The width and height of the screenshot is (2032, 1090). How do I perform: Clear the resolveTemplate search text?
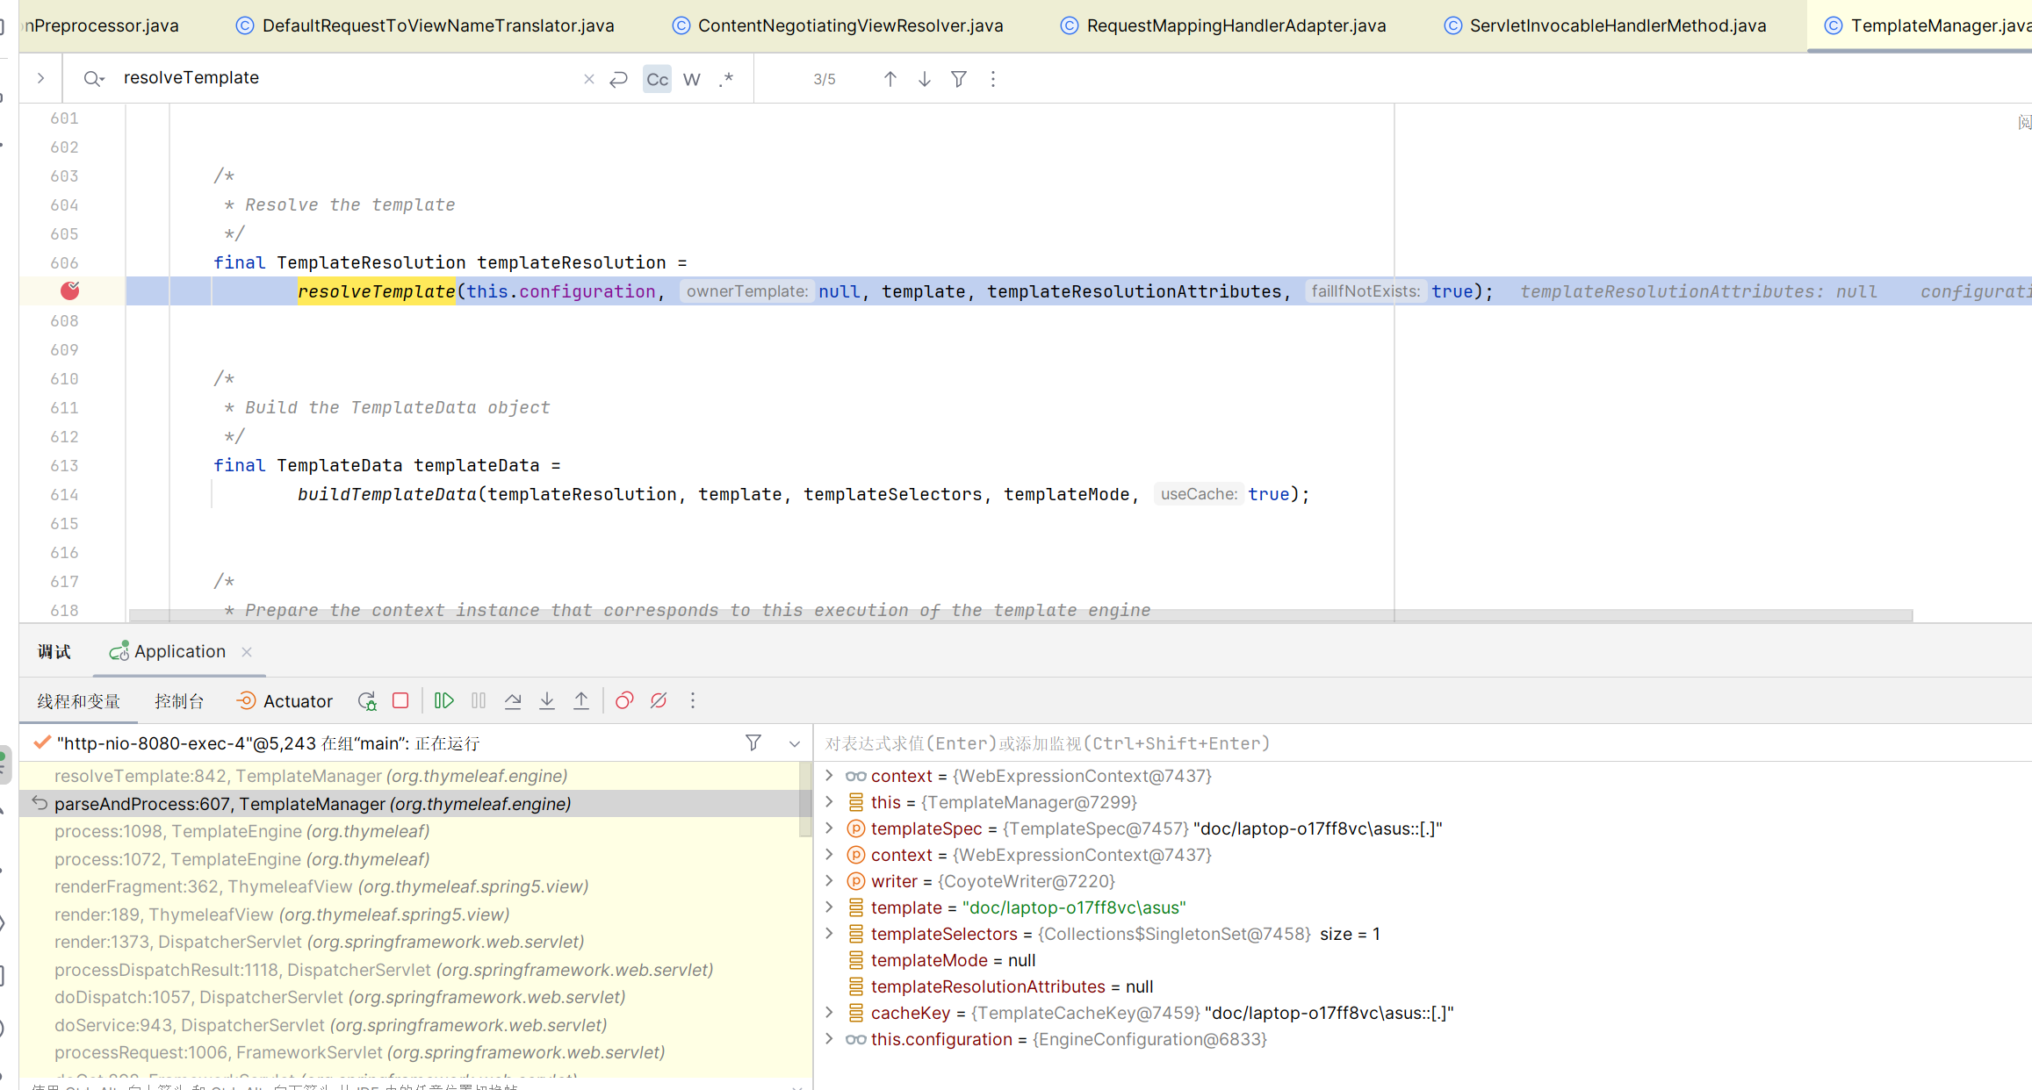tap(588, 79)
